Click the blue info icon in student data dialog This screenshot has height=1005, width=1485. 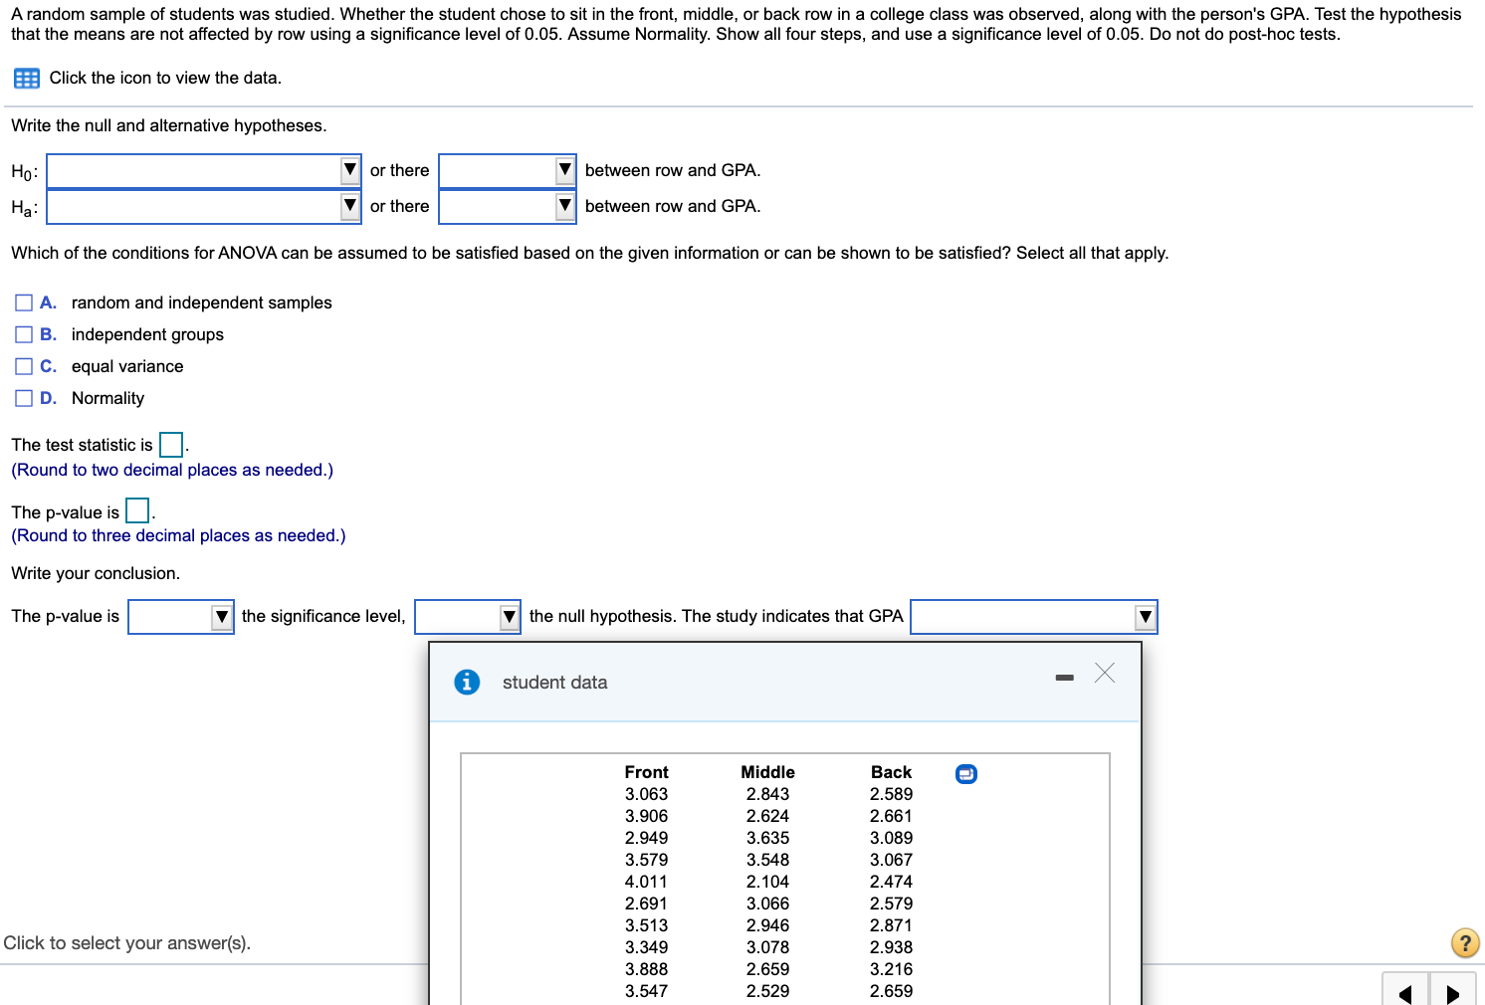[467, 682]
